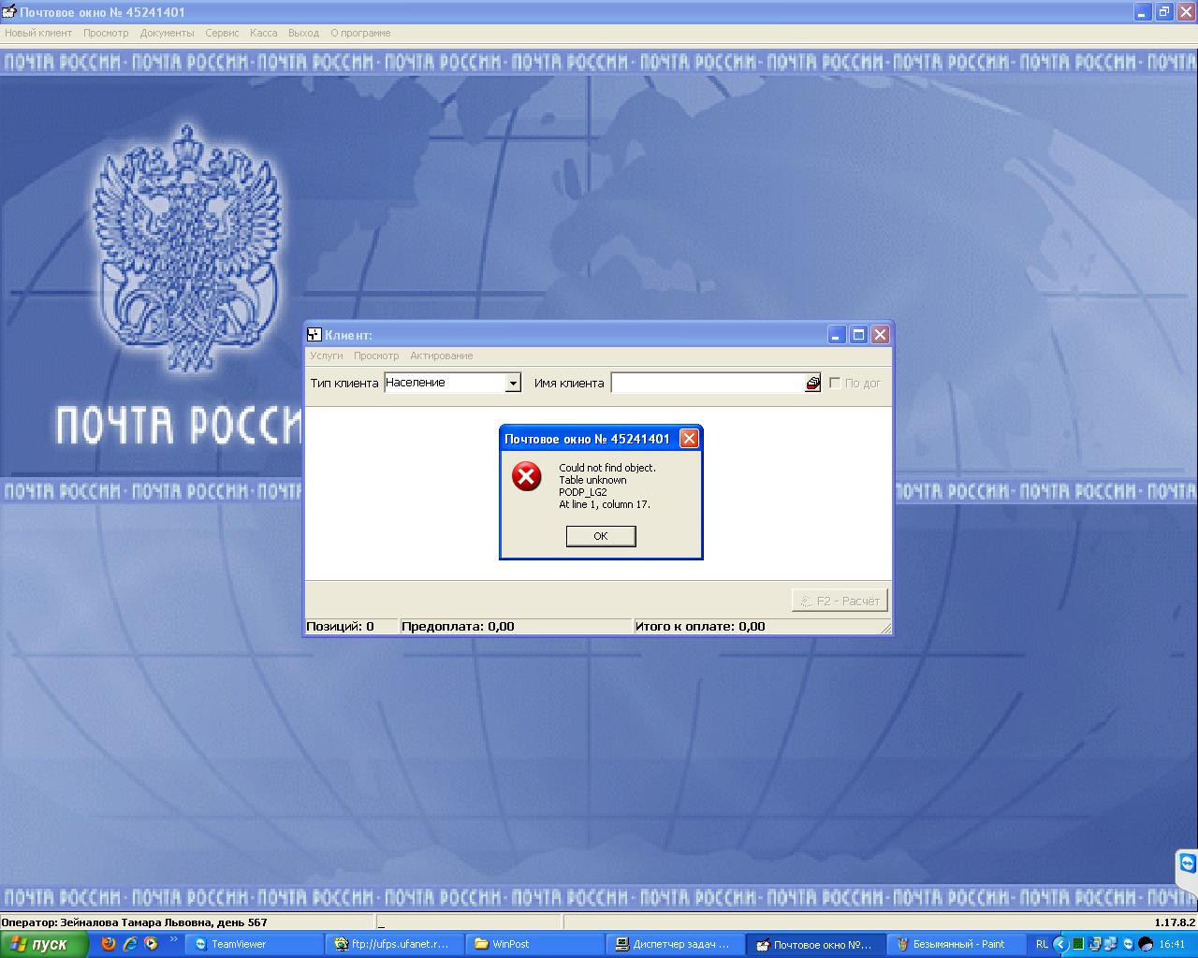
Task: Open the Касса menu
Action: pyautogui.click(x=264, y=33)
